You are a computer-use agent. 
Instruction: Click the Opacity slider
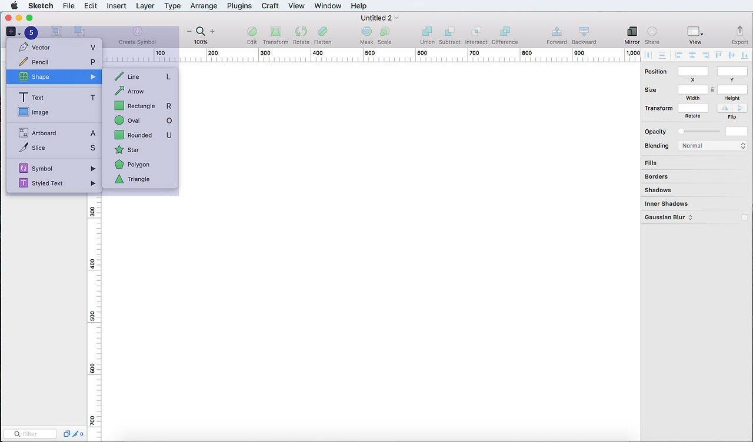click(x=700, y=132)
